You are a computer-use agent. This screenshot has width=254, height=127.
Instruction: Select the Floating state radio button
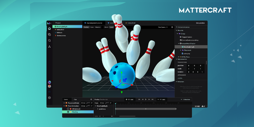68,112
